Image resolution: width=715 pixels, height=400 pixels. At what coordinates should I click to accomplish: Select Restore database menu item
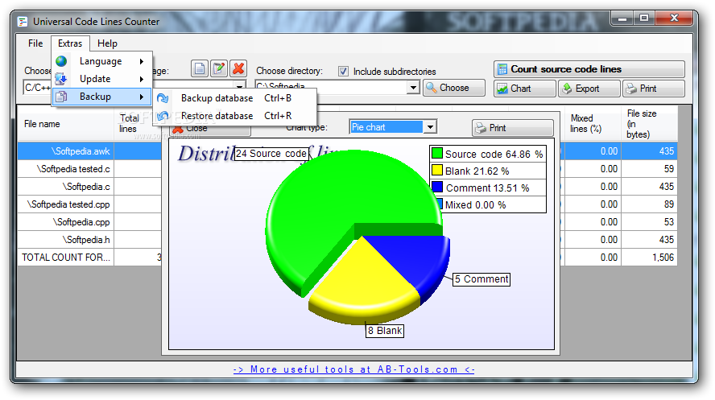click(x=235, y=116)
